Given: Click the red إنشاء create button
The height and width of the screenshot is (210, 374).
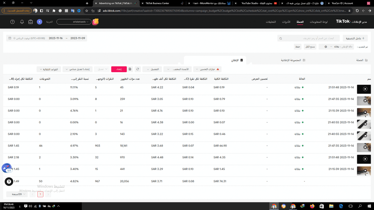Looking at the screenshot, I should point(119,69).
